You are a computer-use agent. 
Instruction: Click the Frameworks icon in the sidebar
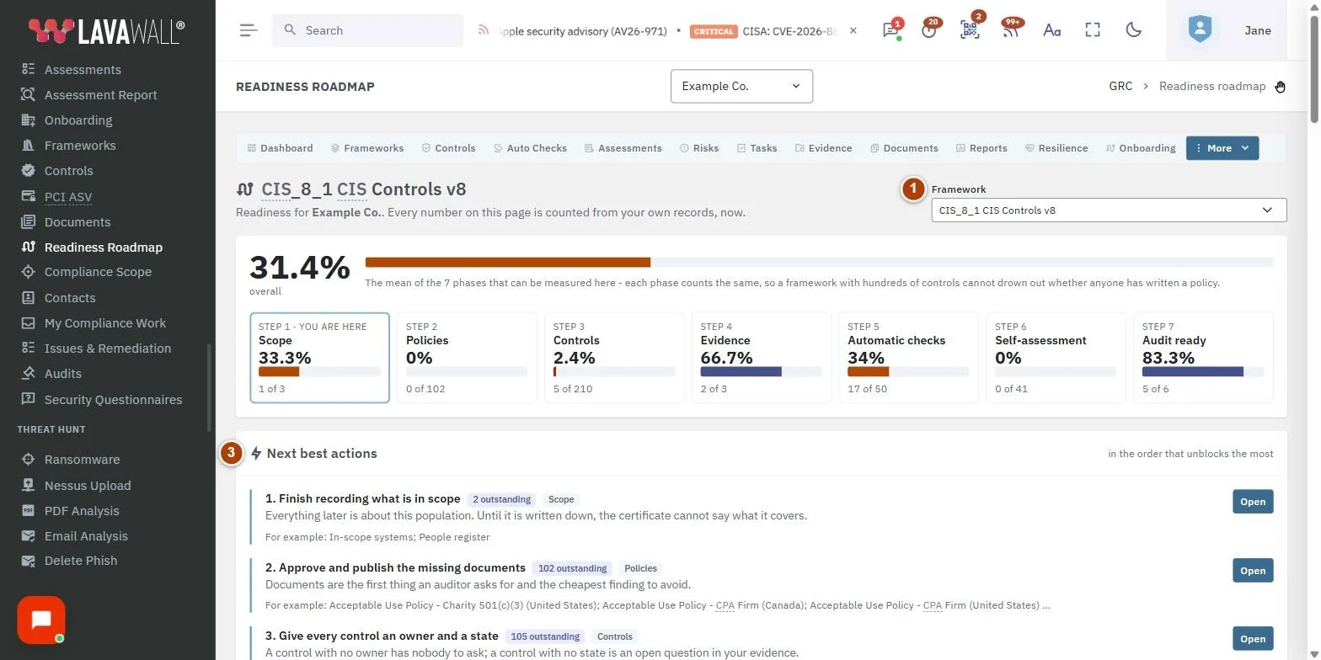tap(29, 145)
